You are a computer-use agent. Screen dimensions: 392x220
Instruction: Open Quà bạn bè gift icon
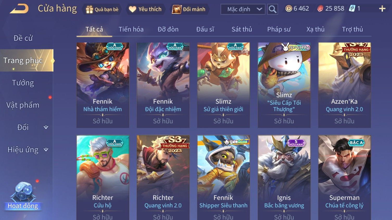pos(89,10)
